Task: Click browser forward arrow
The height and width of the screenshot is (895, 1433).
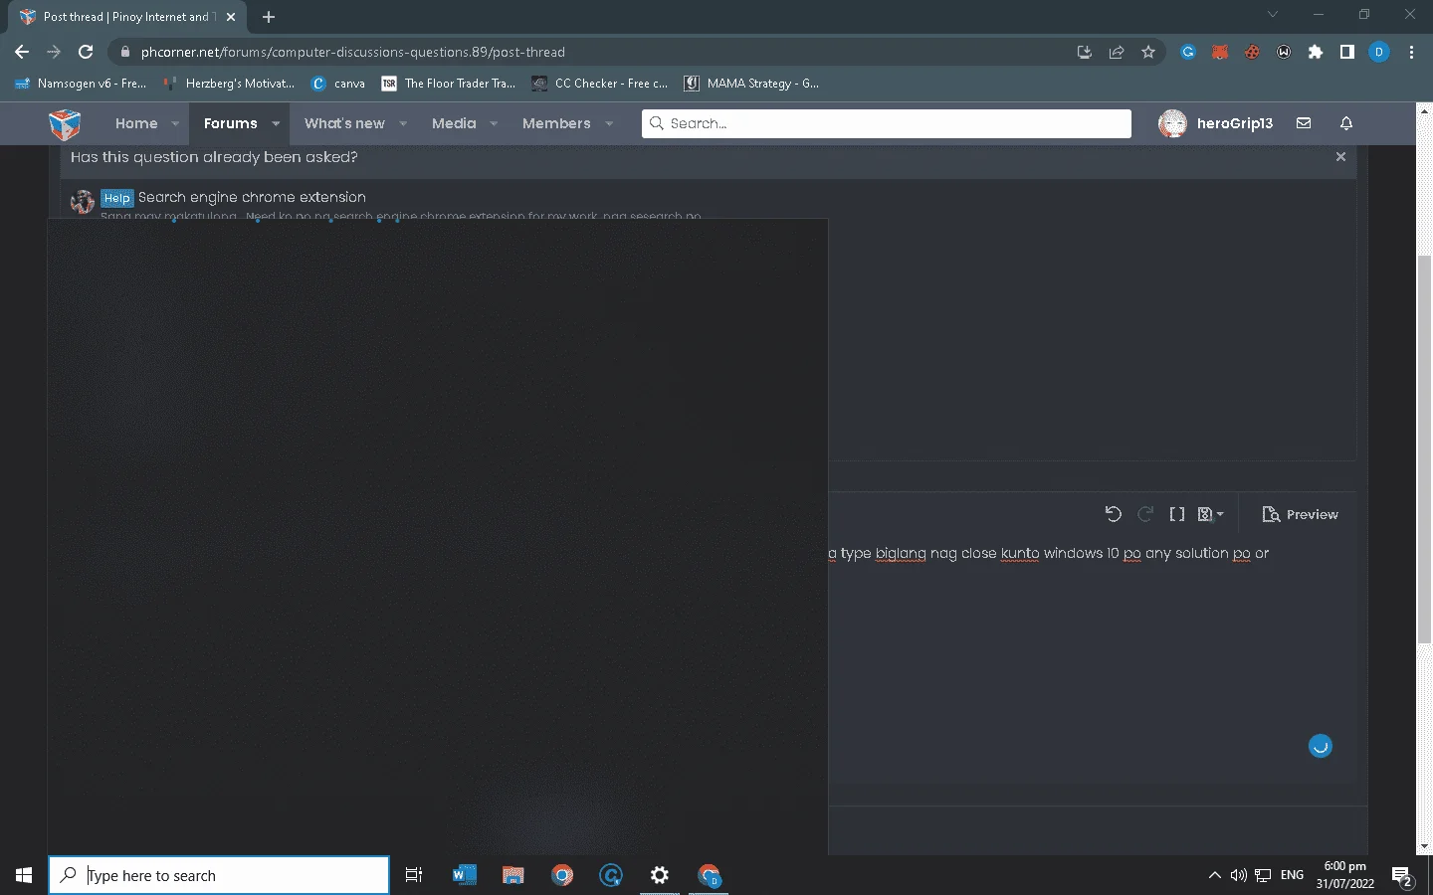Action: [54, 52]
